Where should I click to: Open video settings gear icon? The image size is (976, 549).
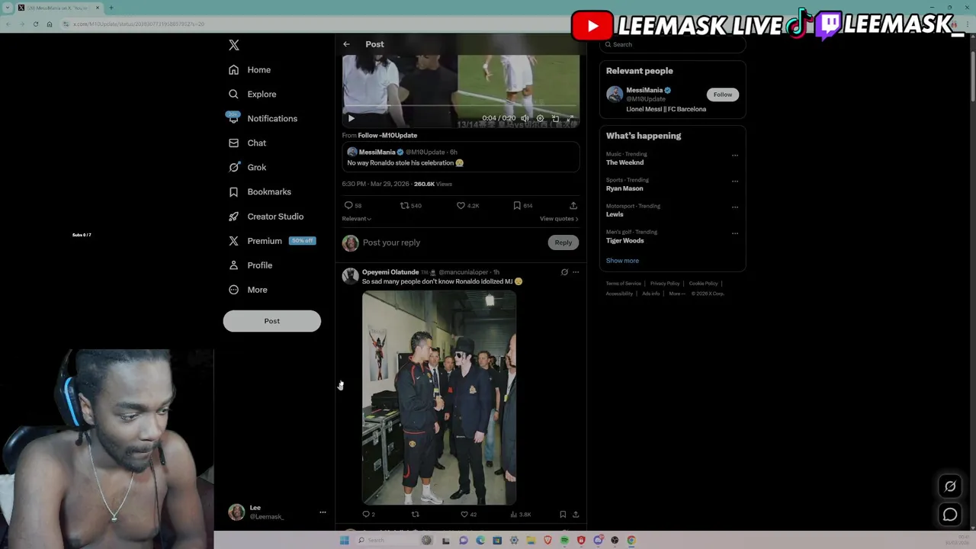point(540,118)
